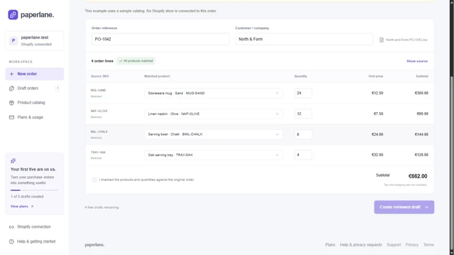Open the Plans footer link
Screen dimensions: 454x255
(330, 245)
